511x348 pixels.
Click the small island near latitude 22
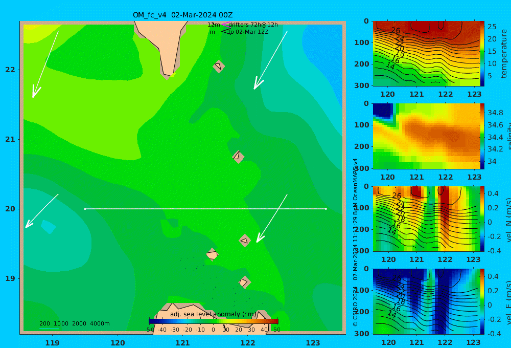pos(218,66)
